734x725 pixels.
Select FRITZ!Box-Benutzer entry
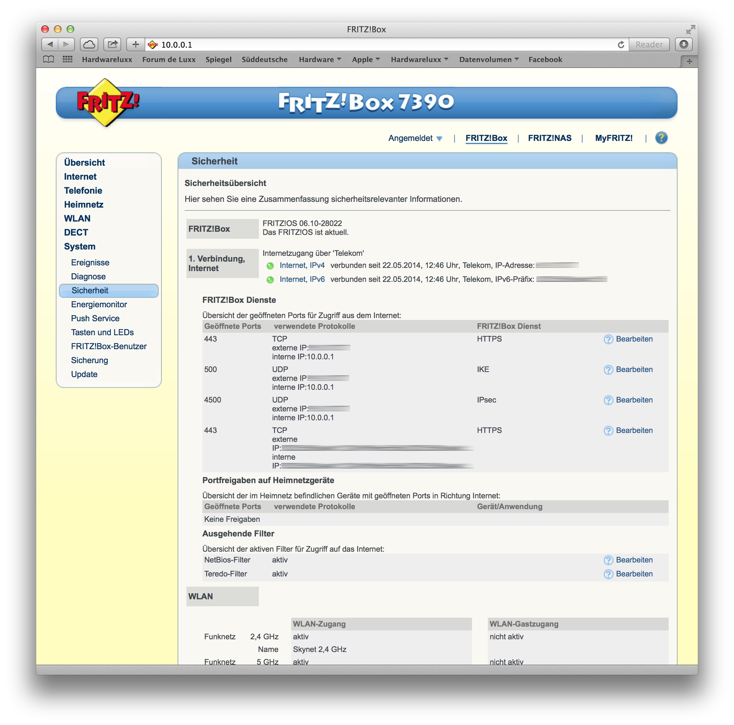coord(109,346)
